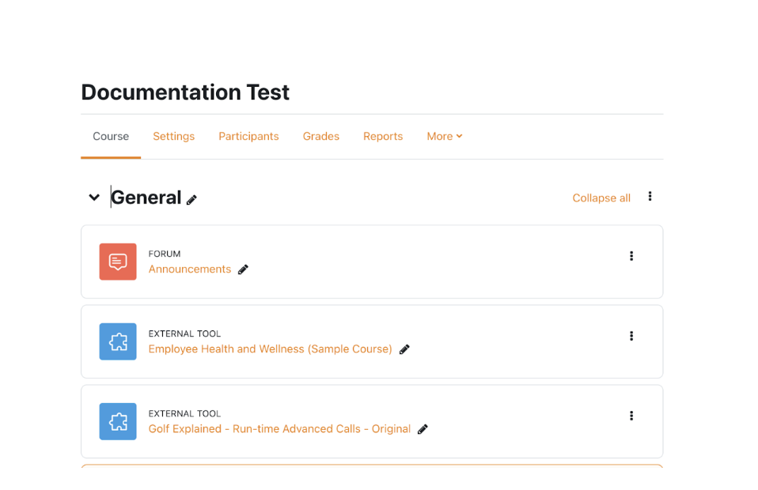Open the Participants tab

[x=248, y=136]
